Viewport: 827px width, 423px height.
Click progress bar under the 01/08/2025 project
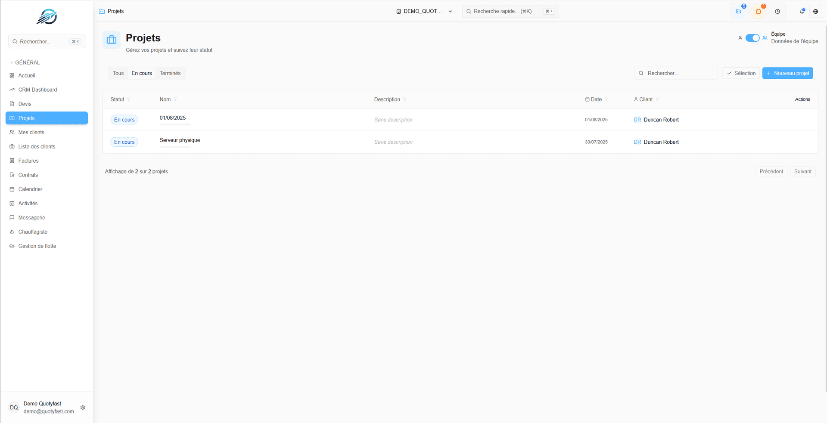click(175, 124)
